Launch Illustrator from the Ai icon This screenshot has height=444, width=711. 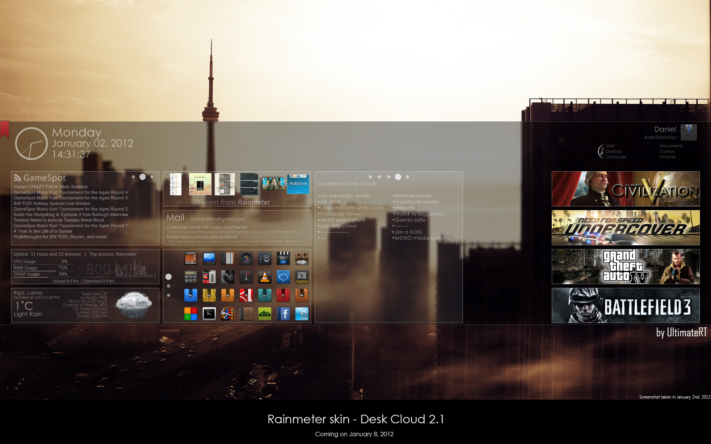(x=228, y=295)
